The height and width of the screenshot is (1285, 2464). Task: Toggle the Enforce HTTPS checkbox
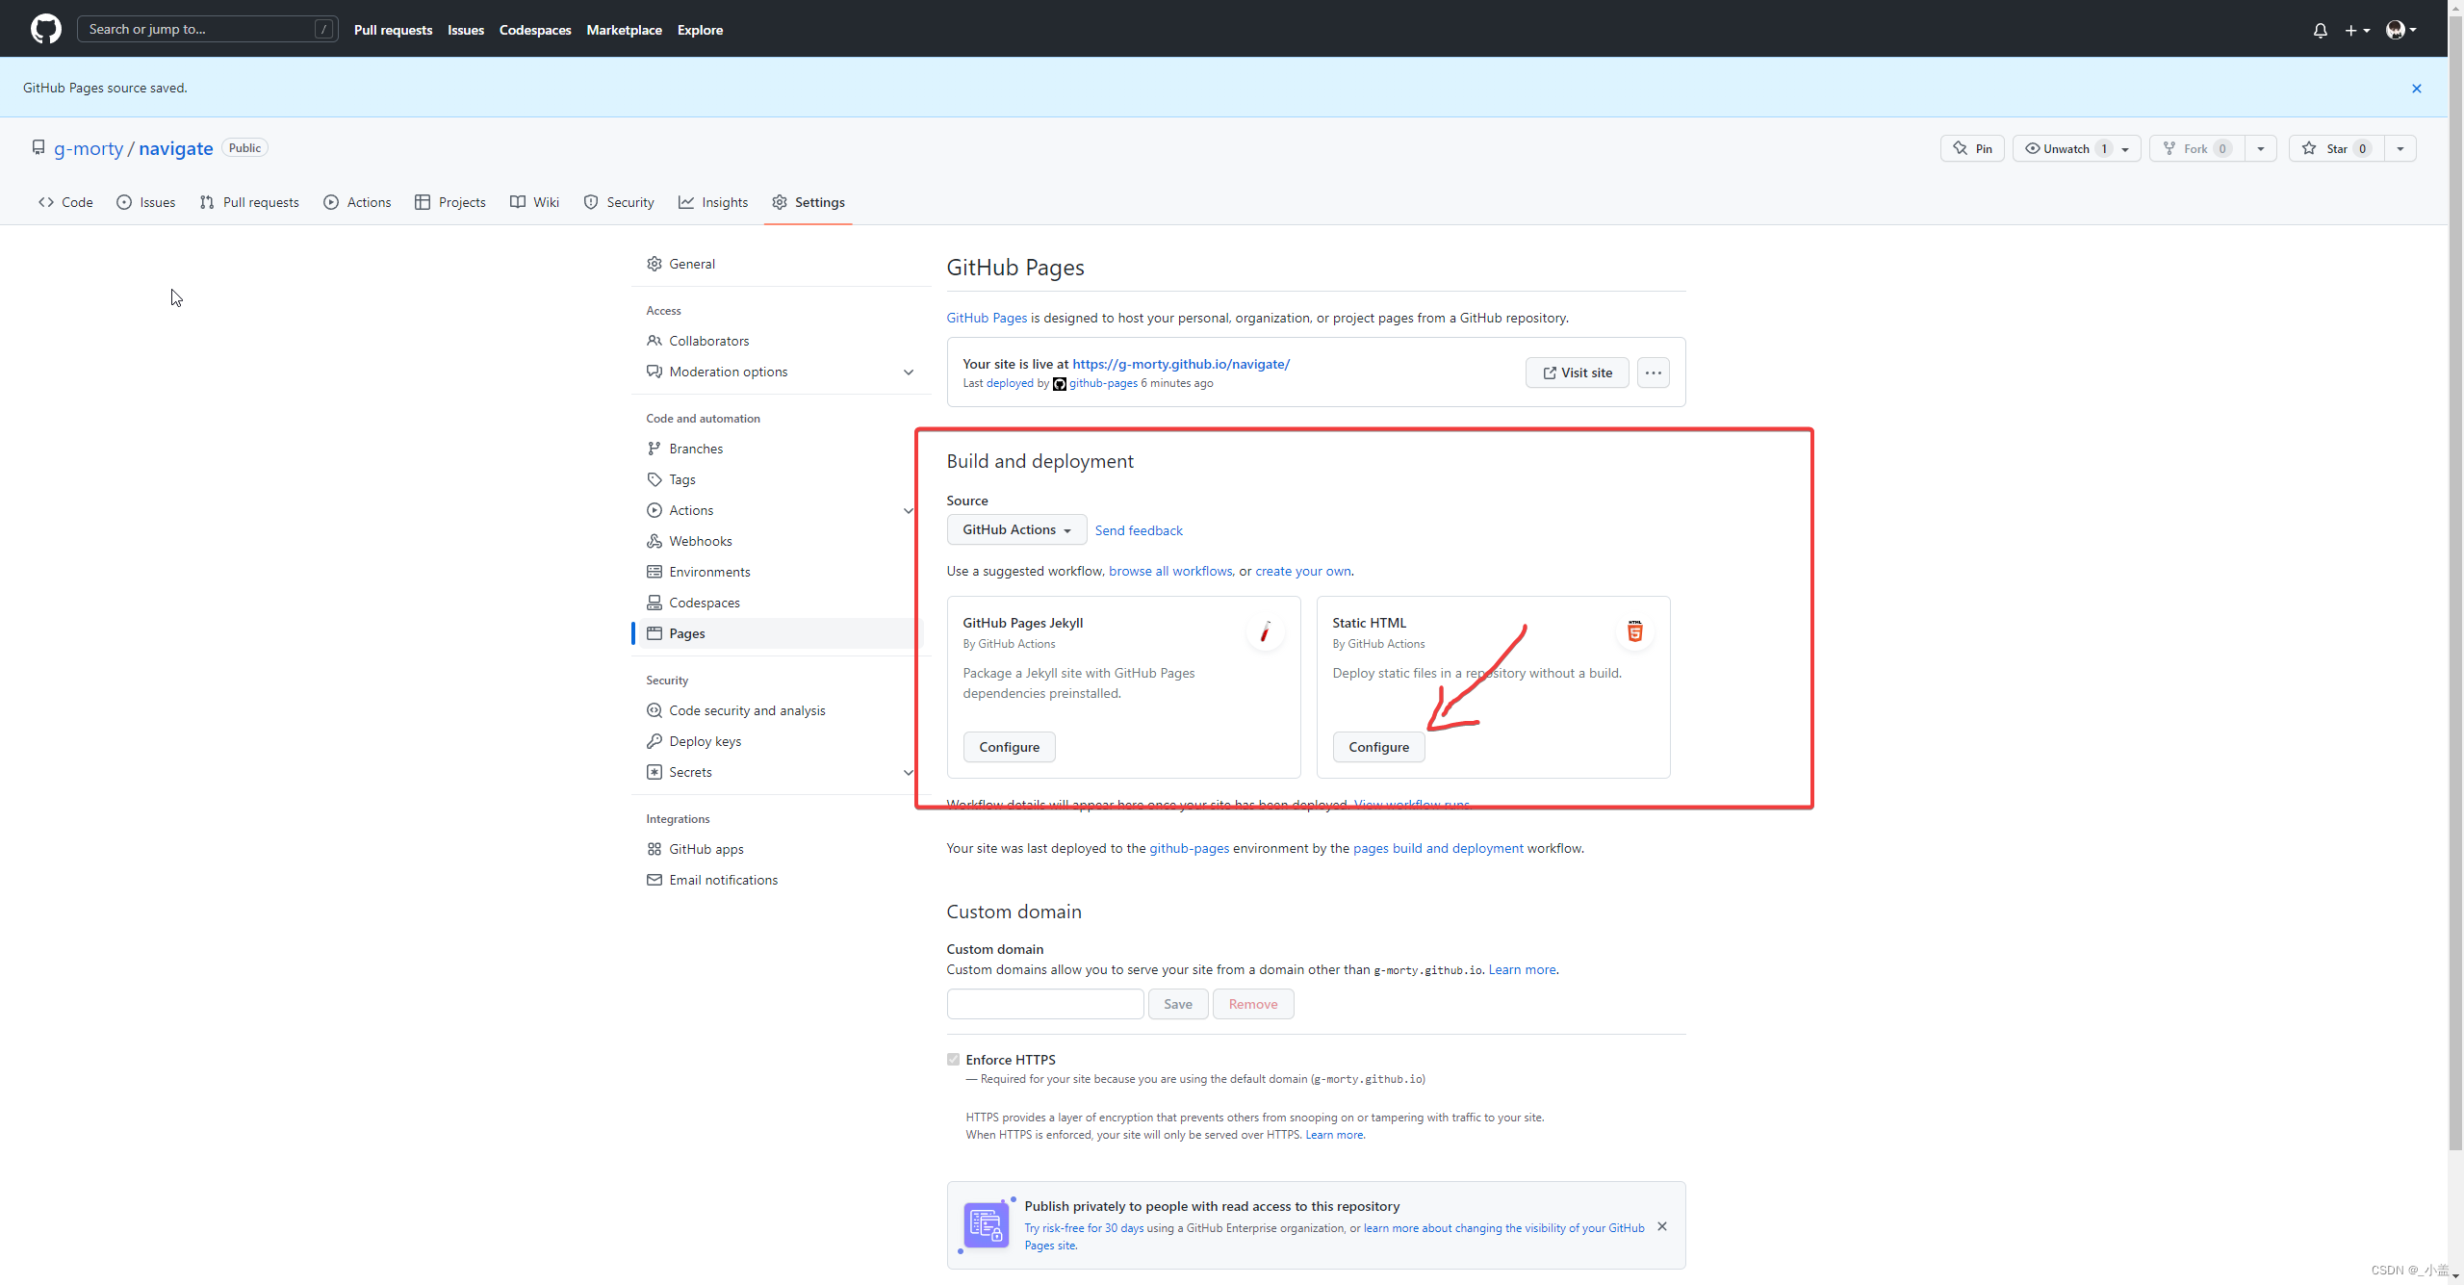(953, 1059)
